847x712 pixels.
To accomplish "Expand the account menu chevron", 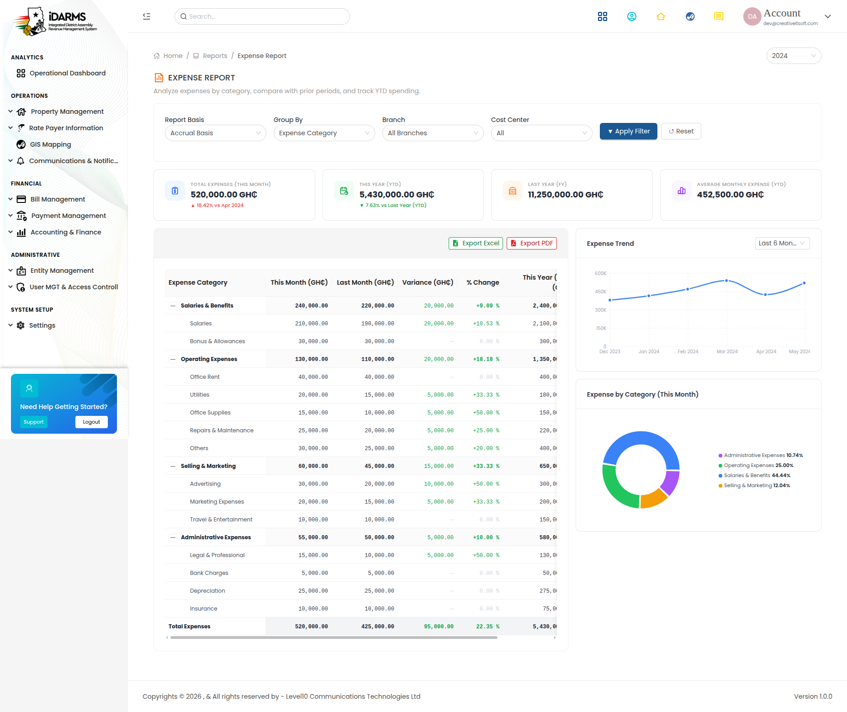I will pos(828,16).
